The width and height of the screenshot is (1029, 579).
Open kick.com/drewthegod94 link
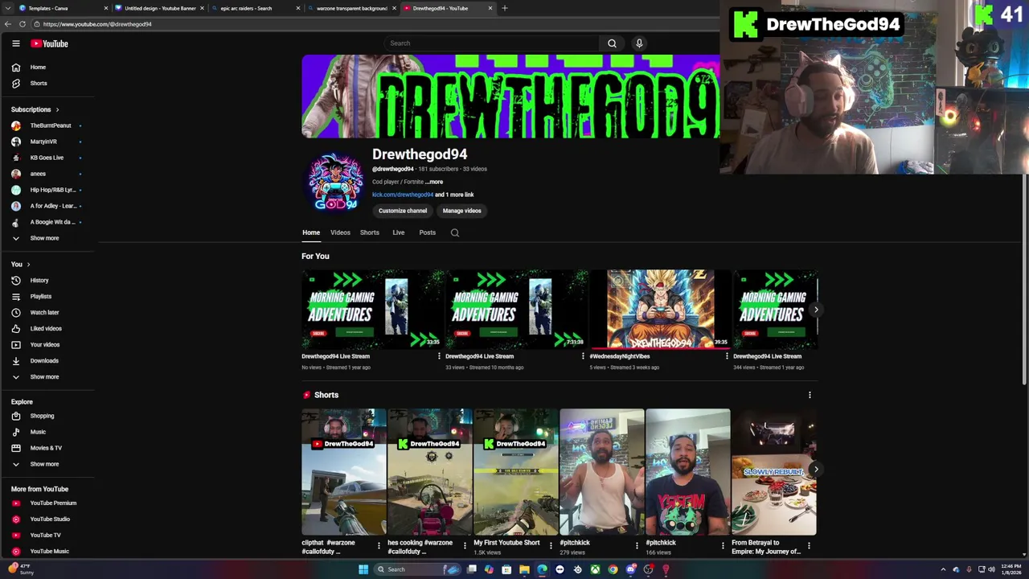[x=403, y=195]
